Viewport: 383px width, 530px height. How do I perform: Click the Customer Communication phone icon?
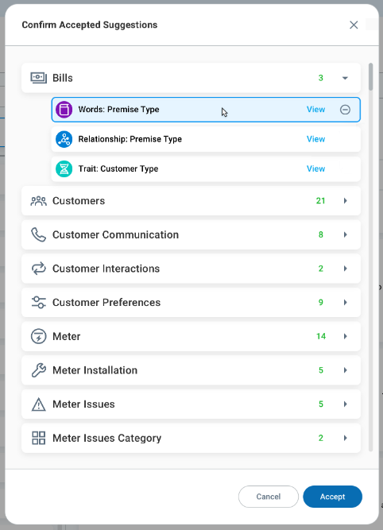point(38,234)
